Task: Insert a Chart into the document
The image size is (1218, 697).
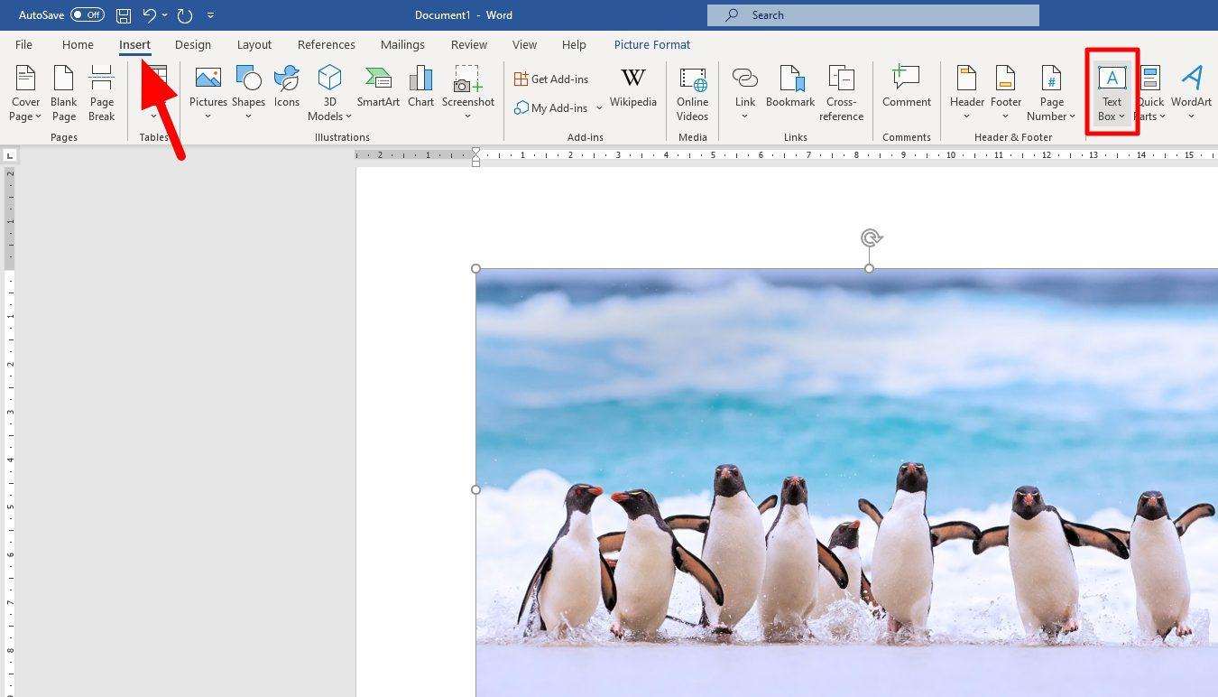Action: [420, 90]
